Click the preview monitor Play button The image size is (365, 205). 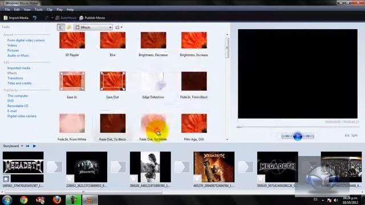click(x=298, y=136)
